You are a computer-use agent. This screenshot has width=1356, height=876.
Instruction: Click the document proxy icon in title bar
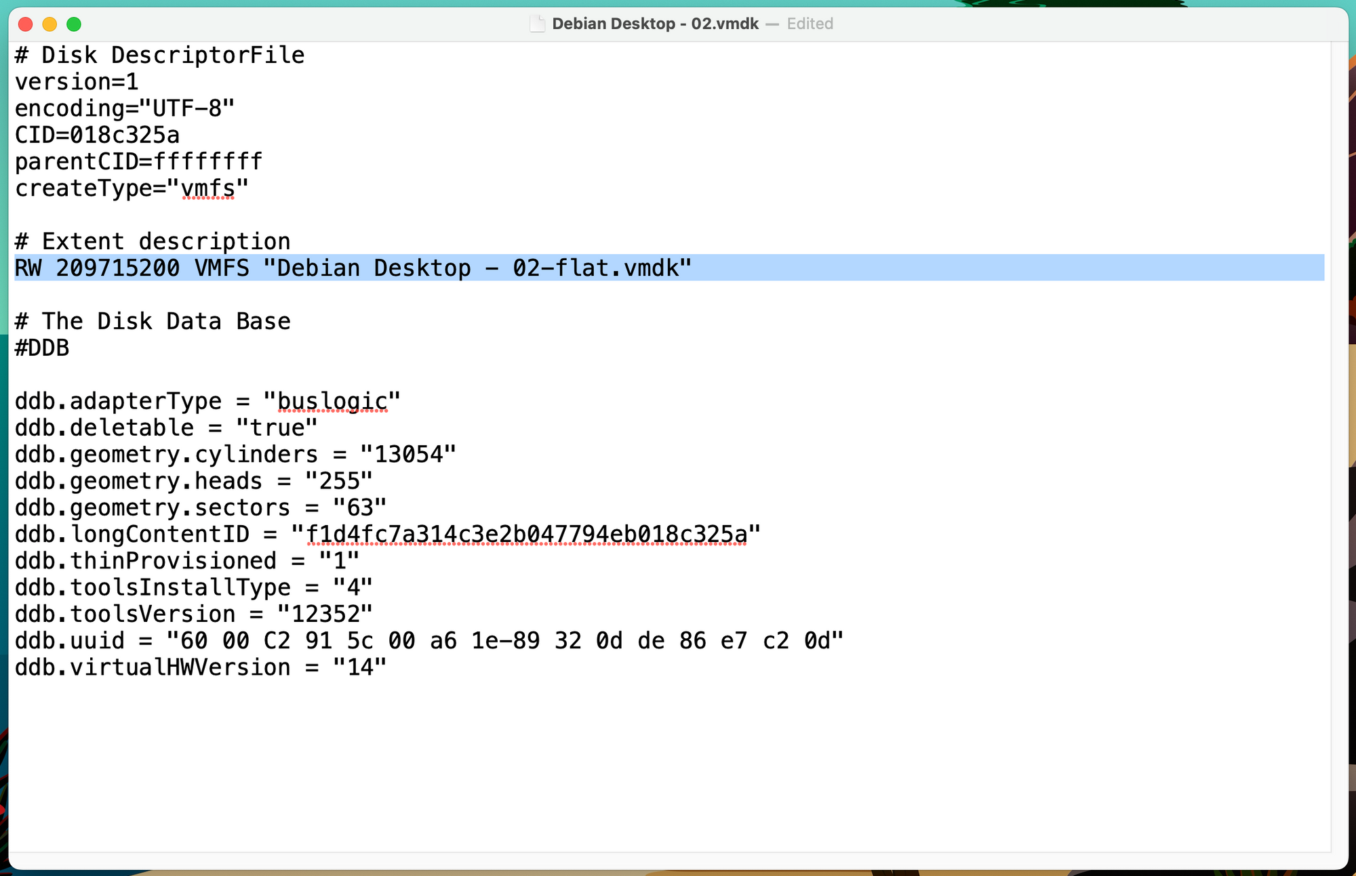tap(537, 24)
